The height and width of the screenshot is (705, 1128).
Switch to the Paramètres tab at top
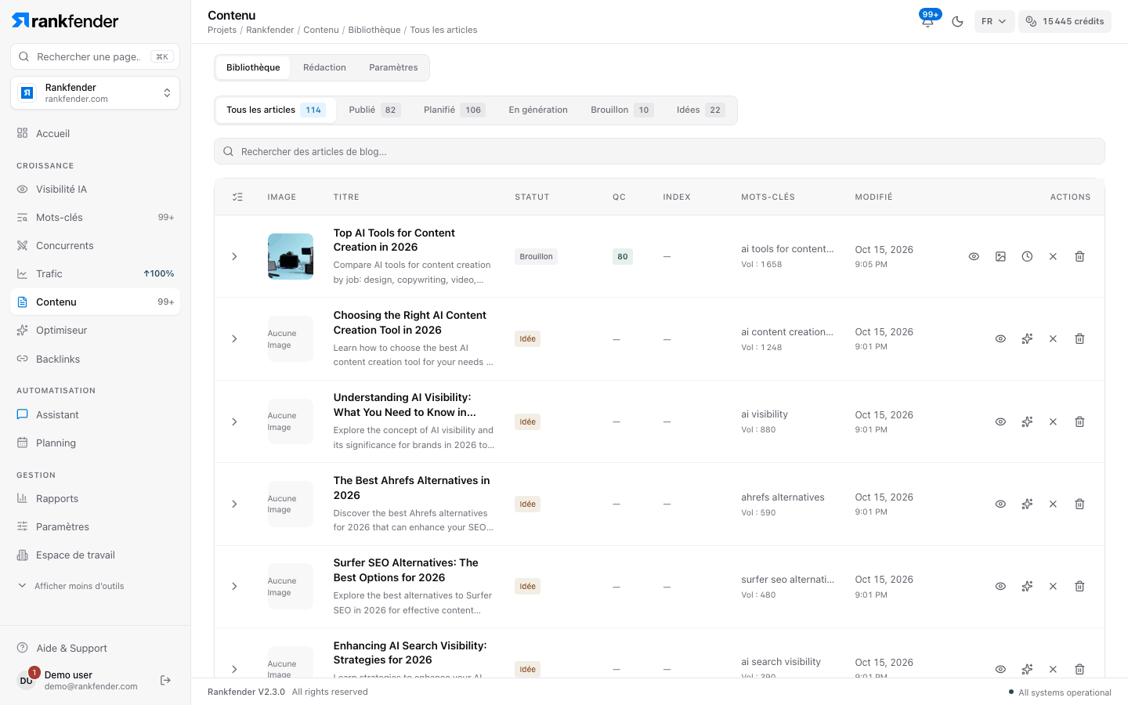[x=393, y=67]
